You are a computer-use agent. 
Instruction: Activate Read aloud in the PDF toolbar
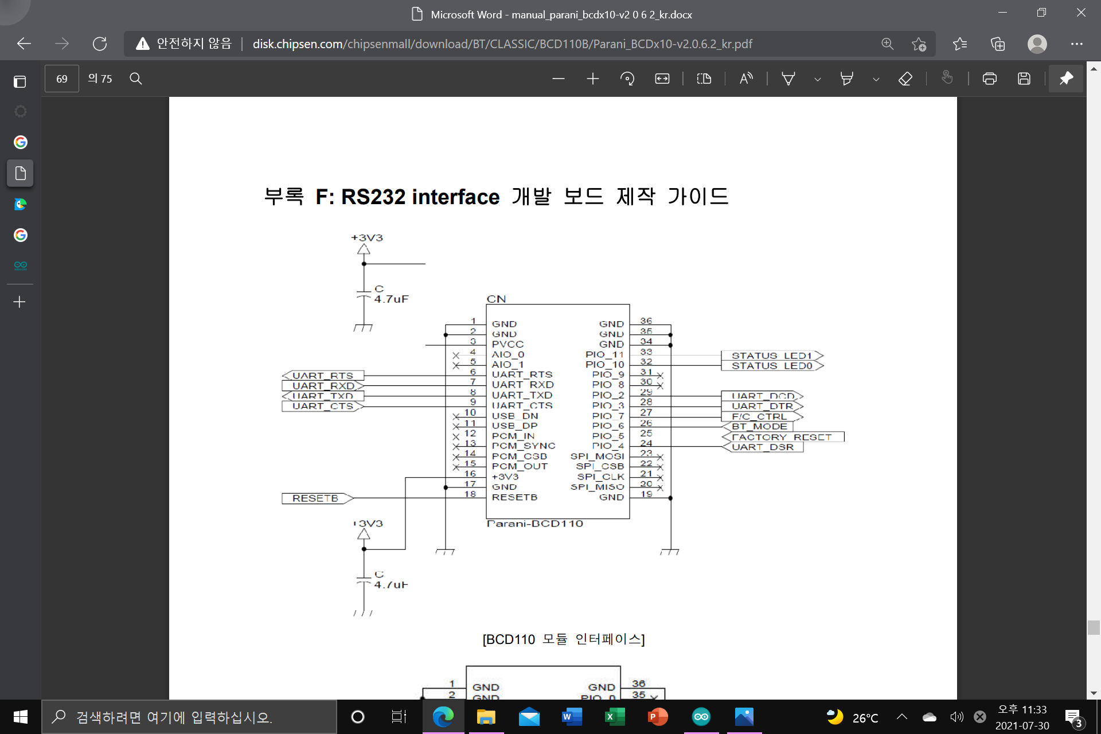point(745,79)
